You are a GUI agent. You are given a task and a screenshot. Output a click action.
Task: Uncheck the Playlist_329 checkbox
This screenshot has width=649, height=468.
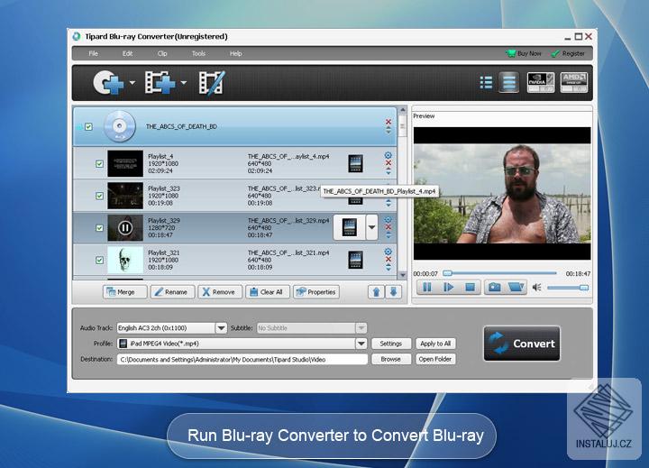[99, 228]
